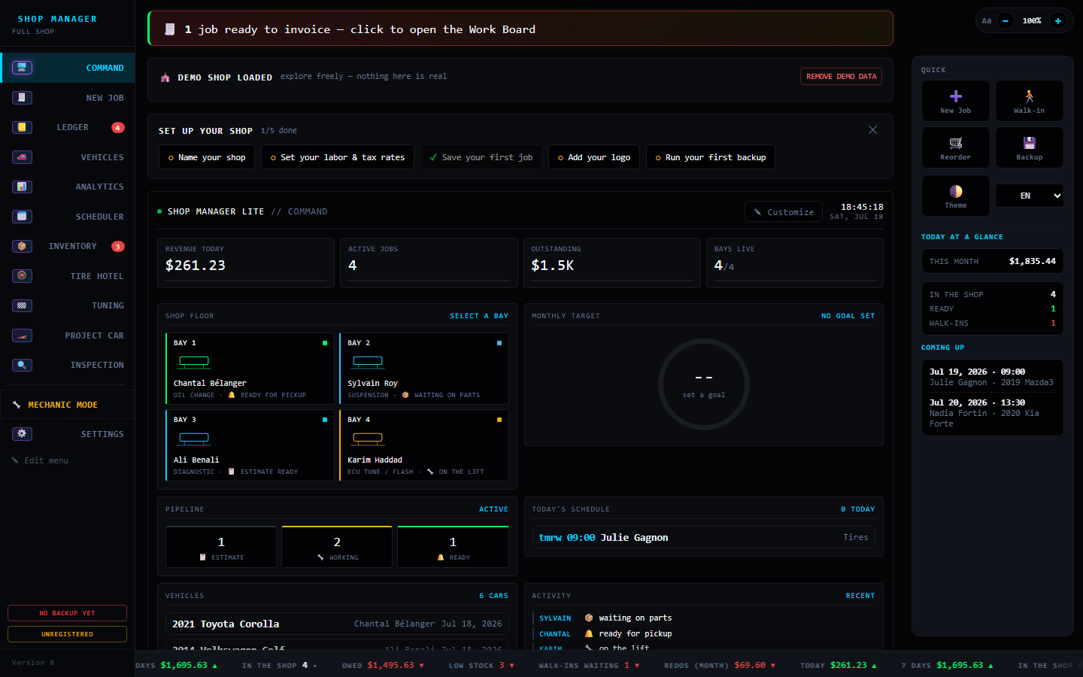Image resolution: width=1083 pixels, height=677 pixels.
Task: Click the Tuning checkered flag icon
Action: tap(22, 305)
